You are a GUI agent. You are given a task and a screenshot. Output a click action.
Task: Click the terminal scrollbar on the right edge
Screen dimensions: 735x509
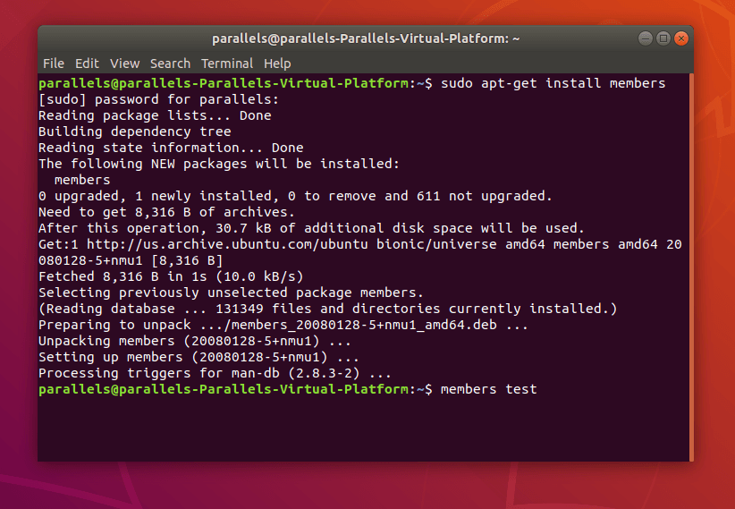coord(691,267)
